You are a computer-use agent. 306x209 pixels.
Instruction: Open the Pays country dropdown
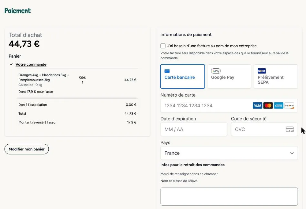click(x=229, y=153)
